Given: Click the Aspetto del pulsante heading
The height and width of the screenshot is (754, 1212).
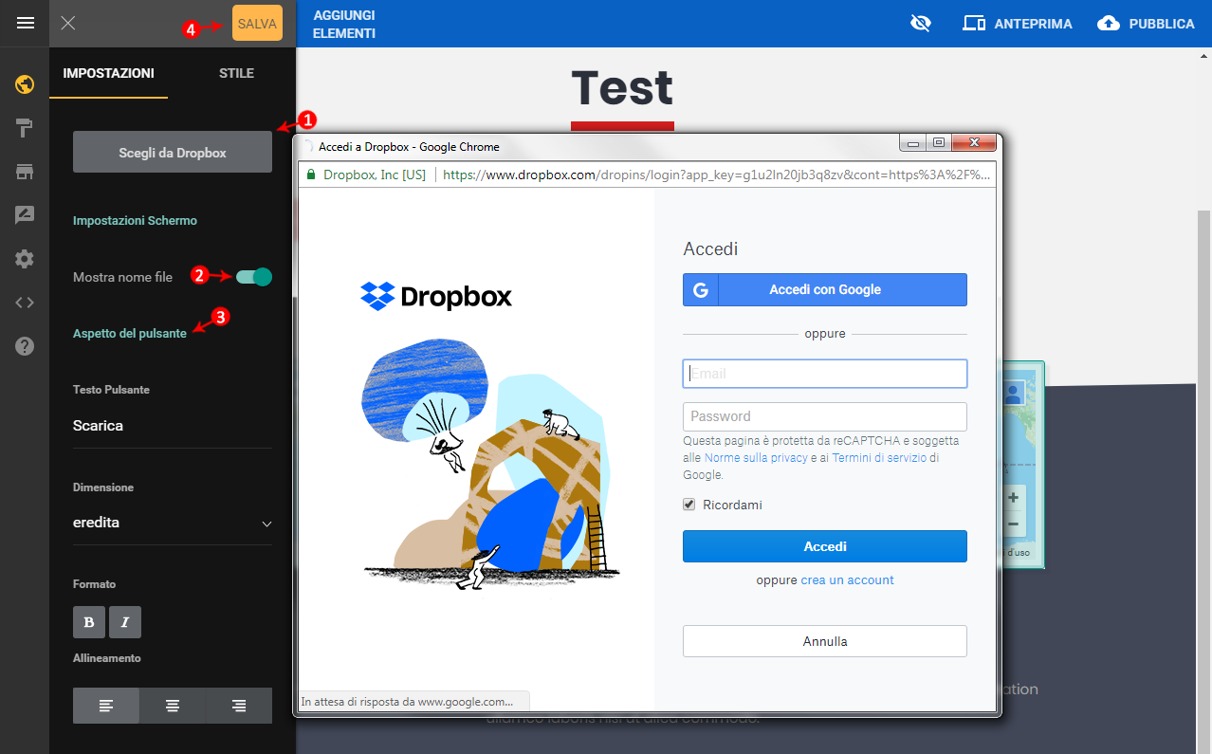Looking at the screenshot, I should pos(130,334).
